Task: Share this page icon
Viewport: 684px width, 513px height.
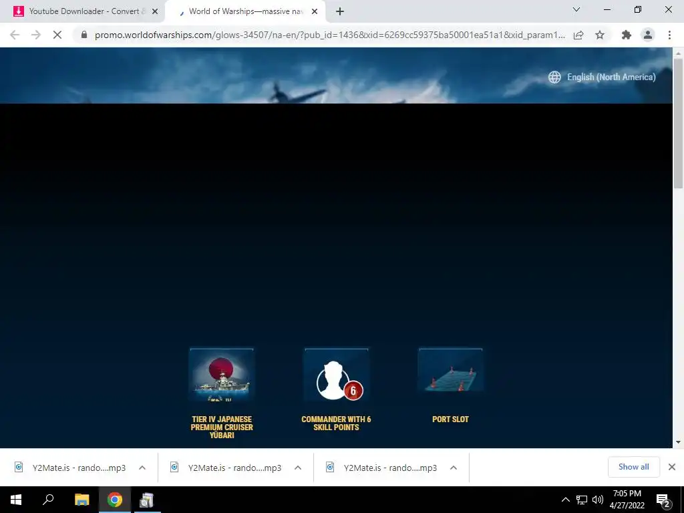Action: [x=578, y=35]
